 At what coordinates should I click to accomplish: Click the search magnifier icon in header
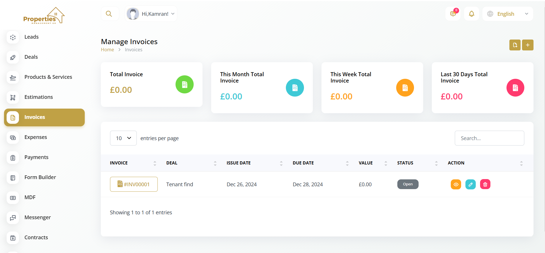tap(109, 14)
